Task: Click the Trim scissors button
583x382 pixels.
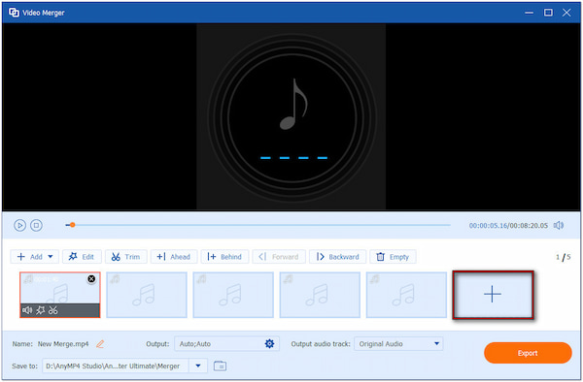Action: (x=126, y=257)
